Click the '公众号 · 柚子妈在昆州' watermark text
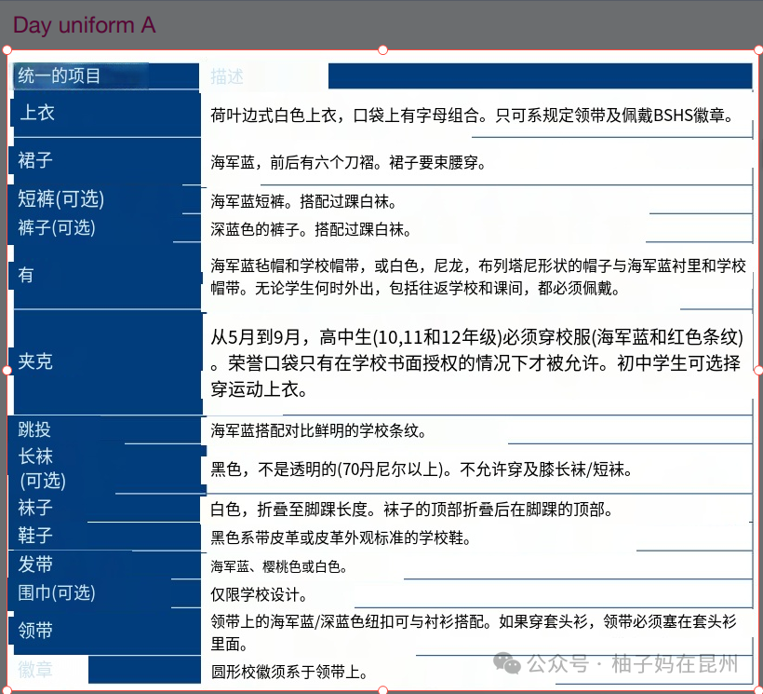The height and width of the screenshot is (694, 763). [633, 663]
